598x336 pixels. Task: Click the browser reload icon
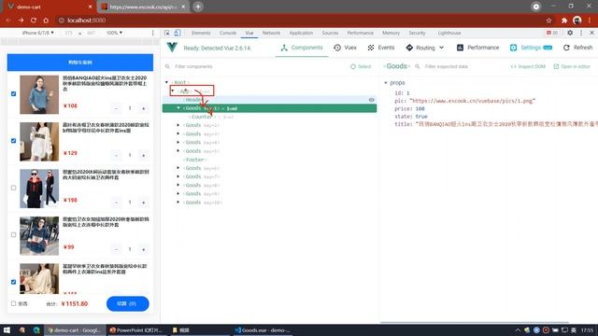tap(34, 21)
